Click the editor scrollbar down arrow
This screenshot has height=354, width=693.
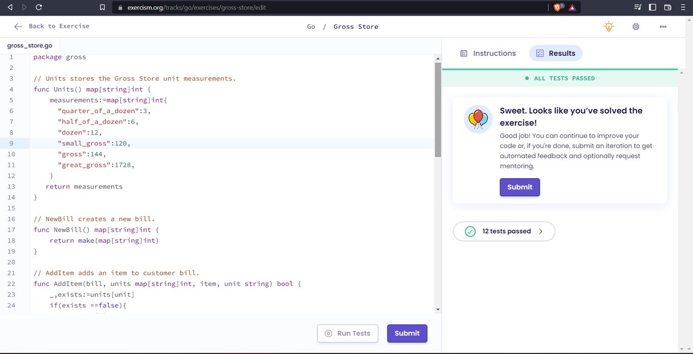pos(438,310)
